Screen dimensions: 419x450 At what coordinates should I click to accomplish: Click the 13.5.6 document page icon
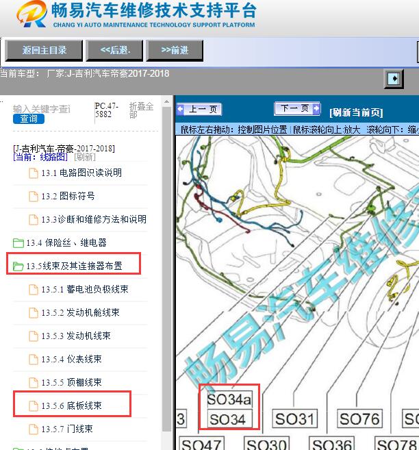34,405
